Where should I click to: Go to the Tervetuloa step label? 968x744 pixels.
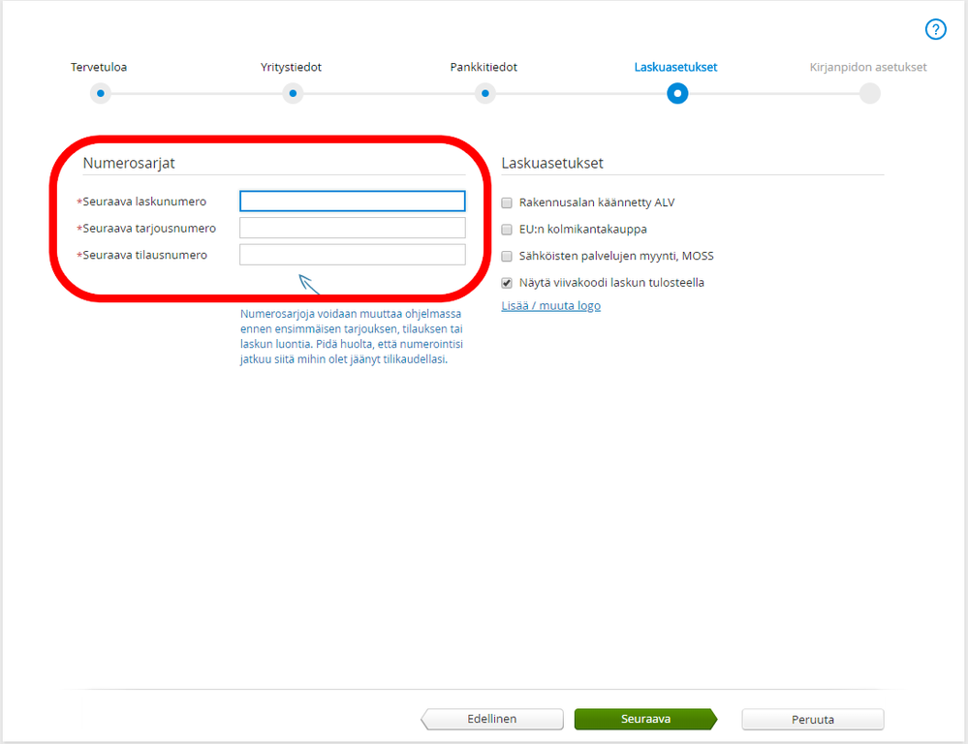coord(99,67)
